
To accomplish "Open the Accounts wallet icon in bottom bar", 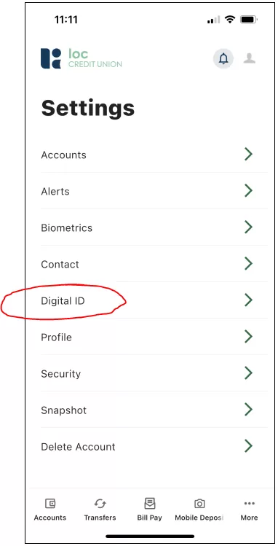I will [50, 503].
